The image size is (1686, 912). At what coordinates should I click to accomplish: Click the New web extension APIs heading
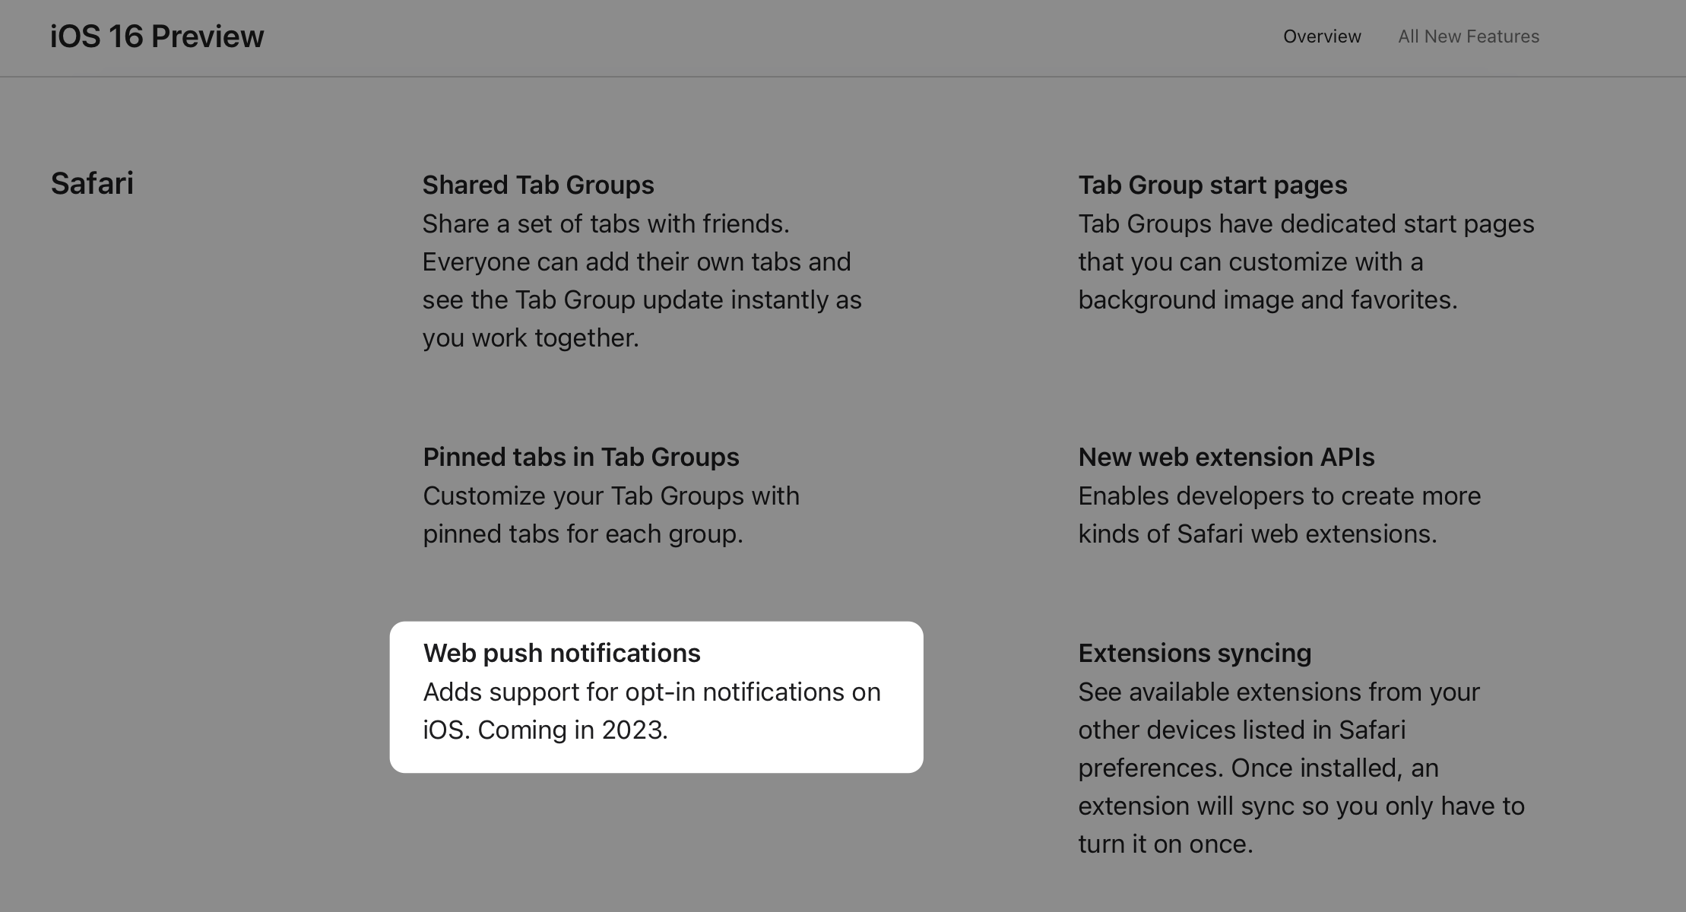tap(1226, 457)
